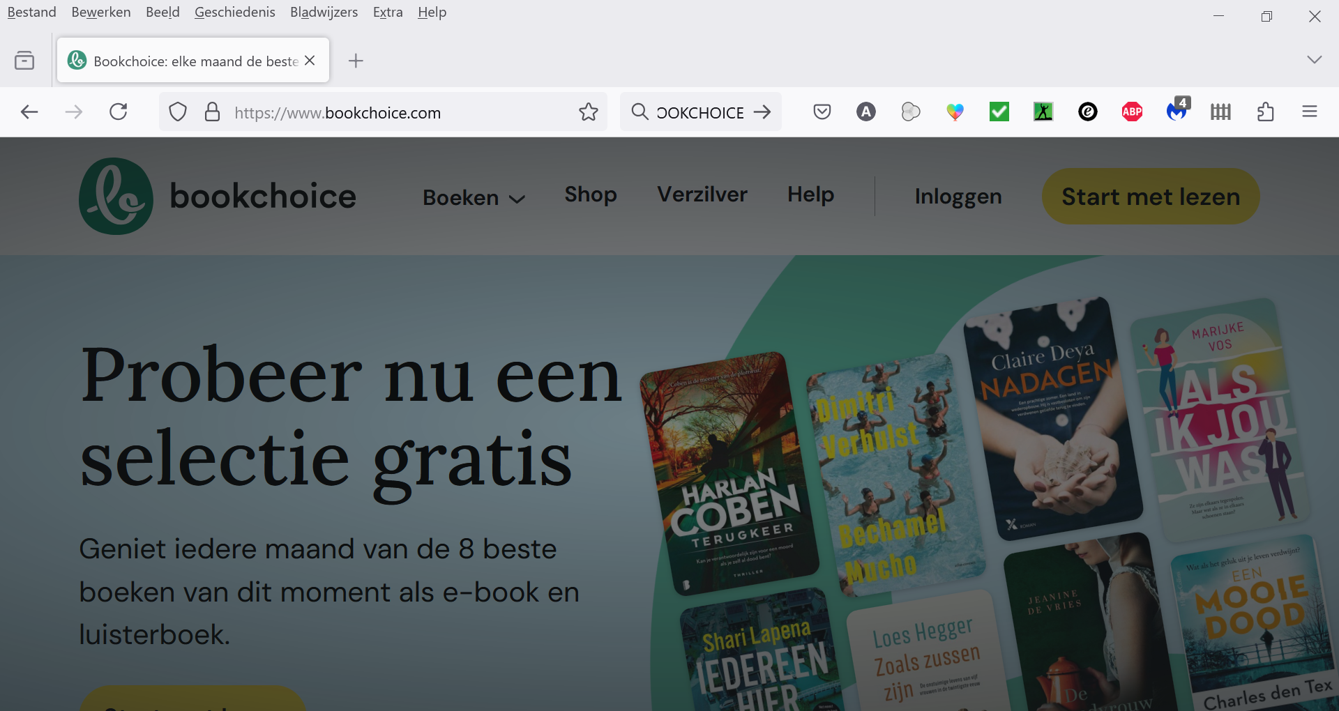This screenshot has height=711, width=1339.
Task: Expand the Boeken dropdown menu
Action: tap(474, 197)
